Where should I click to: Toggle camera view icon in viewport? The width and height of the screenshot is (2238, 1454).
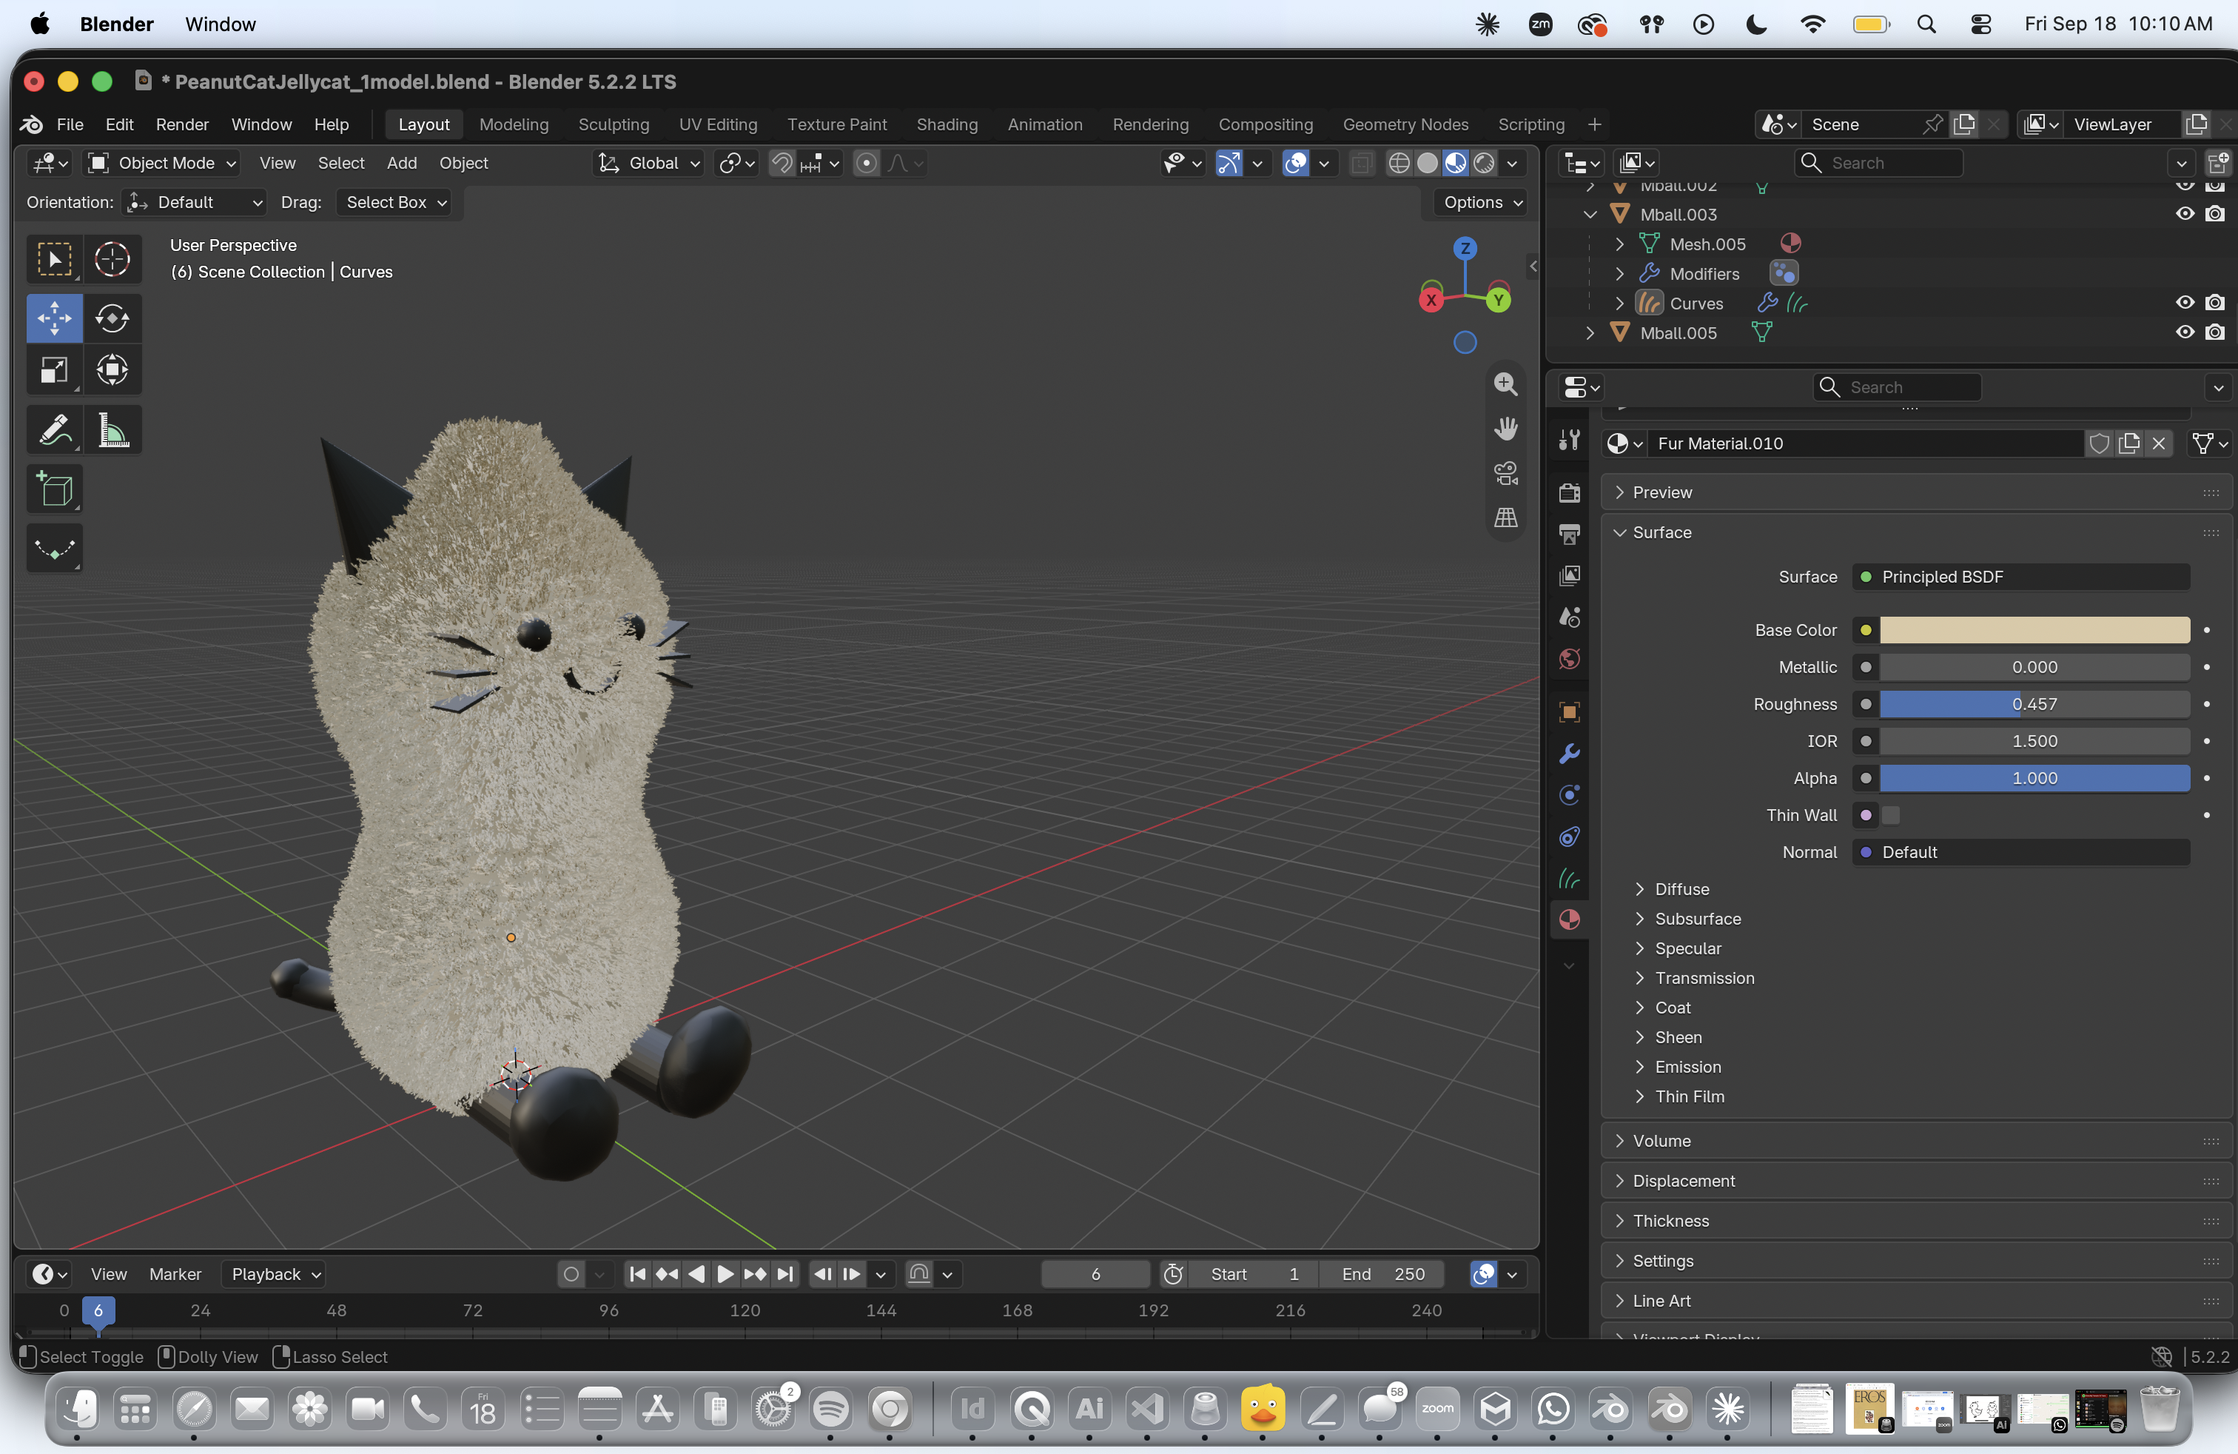[x=1505, y=473]
